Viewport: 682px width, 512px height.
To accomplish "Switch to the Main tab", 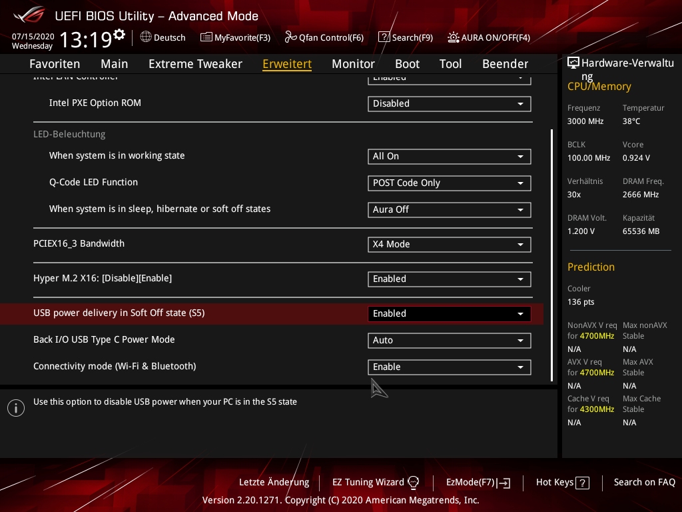I will click(115, 64).
